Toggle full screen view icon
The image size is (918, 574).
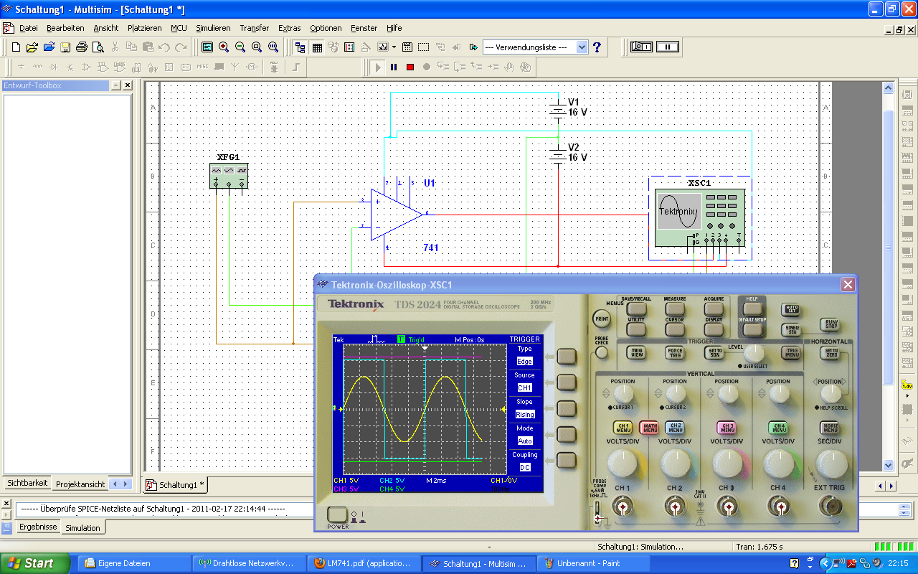[207, 47]
